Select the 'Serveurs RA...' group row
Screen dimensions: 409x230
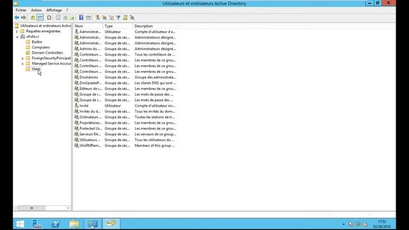pos(125,134)
